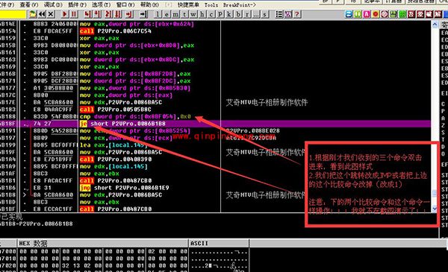Select the 'call P2VPro.006C7C54' instruction line
Viewport: 448px width, 272px height.
coord(116,31)
